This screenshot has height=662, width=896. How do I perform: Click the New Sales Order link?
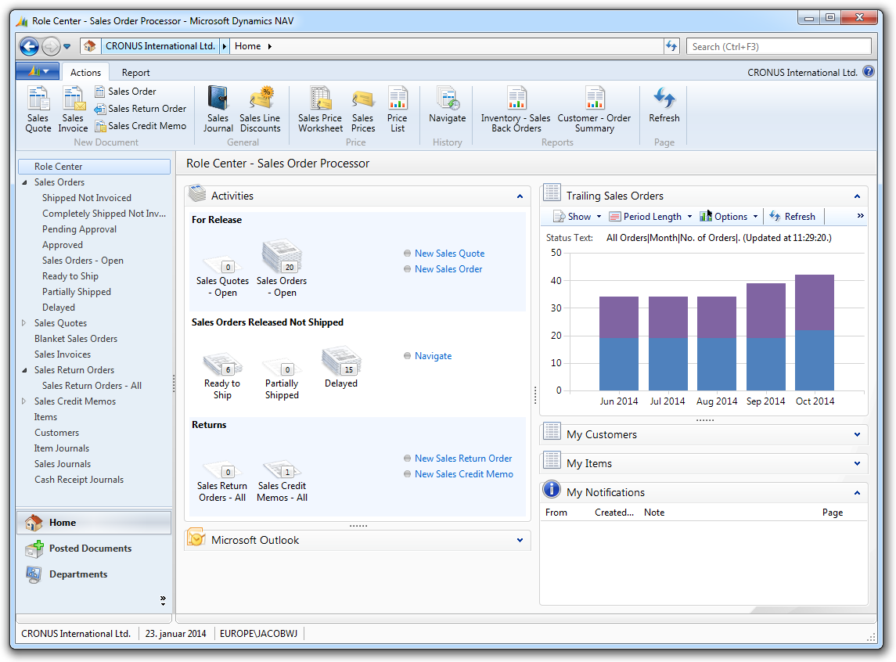448,269
